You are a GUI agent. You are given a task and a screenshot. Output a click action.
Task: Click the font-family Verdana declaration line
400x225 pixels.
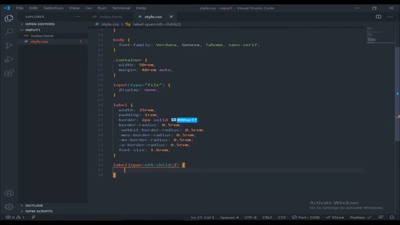tap(189, 45)
